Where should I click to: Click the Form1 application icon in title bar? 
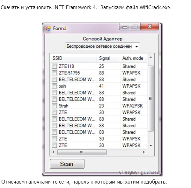click(x=48, y=28)
